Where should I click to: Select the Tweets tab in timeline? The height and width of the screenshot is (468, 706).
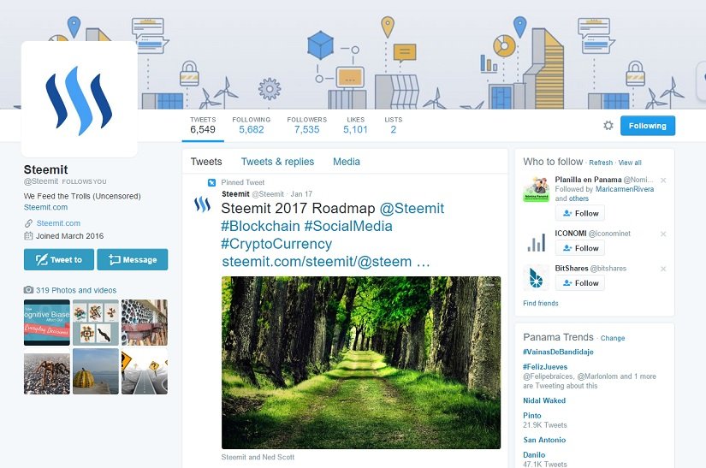click(x=206, y=162)
